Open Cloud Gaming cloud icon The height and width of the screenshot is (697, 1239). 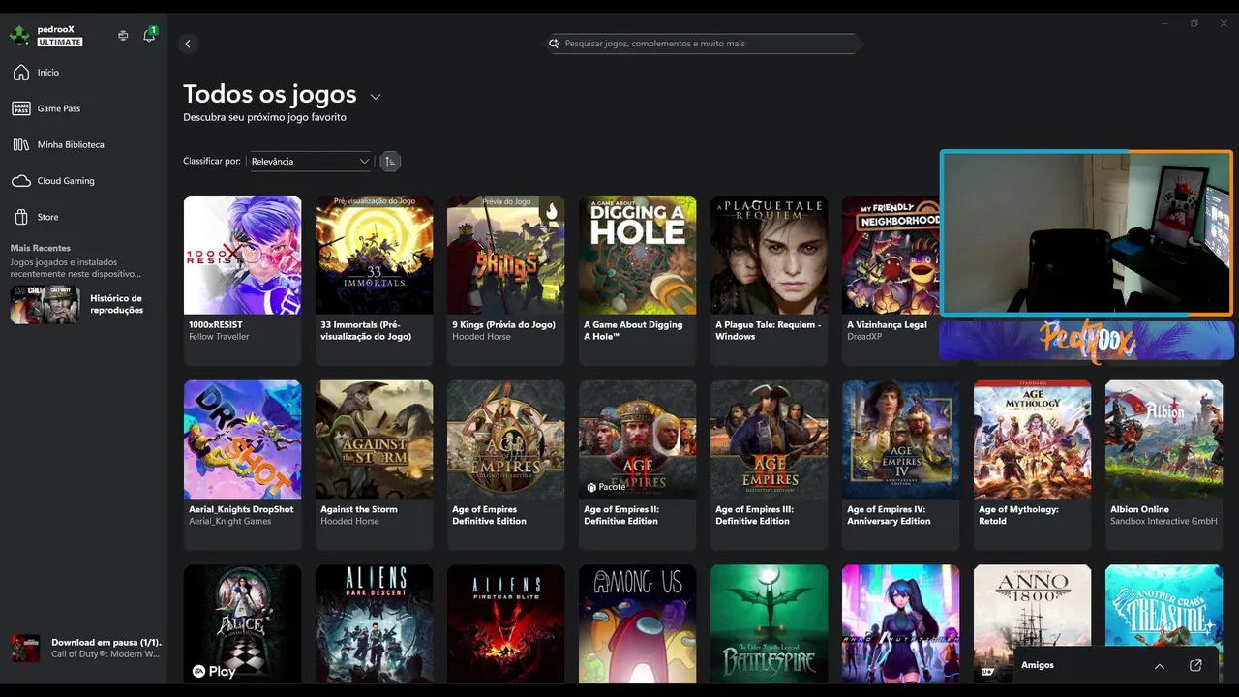click(x=20, y=181)
